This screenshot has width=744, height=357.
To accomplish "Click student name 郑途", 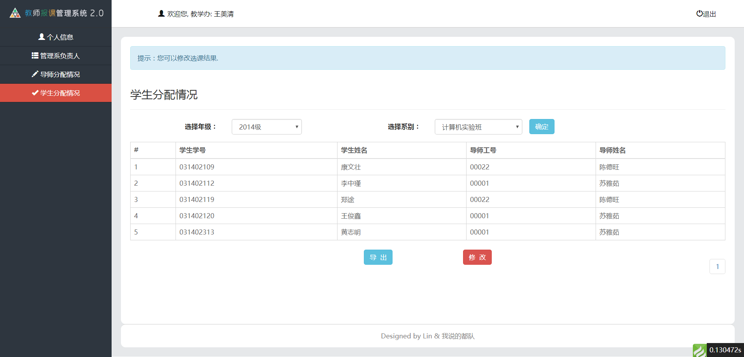I will point(348,200).
